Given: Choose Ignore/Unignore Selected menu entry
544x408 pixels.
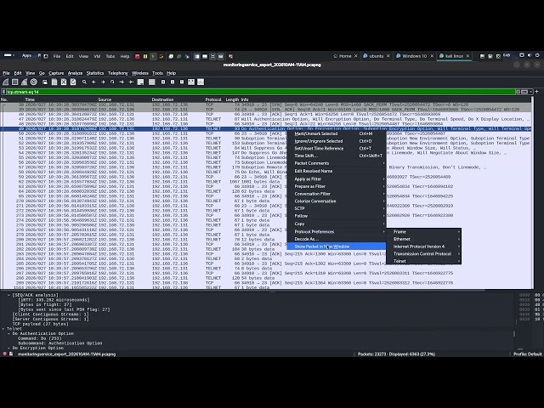Looking at the screenshot, I should click(x=337, y=141).
